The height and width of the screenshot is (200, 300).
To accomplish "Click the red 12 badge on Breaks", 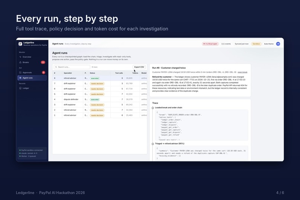I will point(43,62).
